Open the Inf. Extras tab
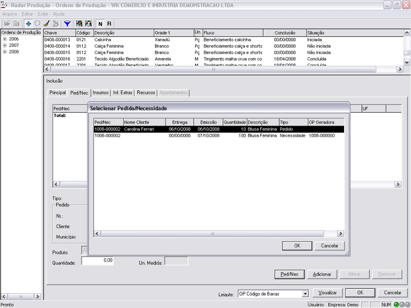411x308 pixels. pos(123,93)
